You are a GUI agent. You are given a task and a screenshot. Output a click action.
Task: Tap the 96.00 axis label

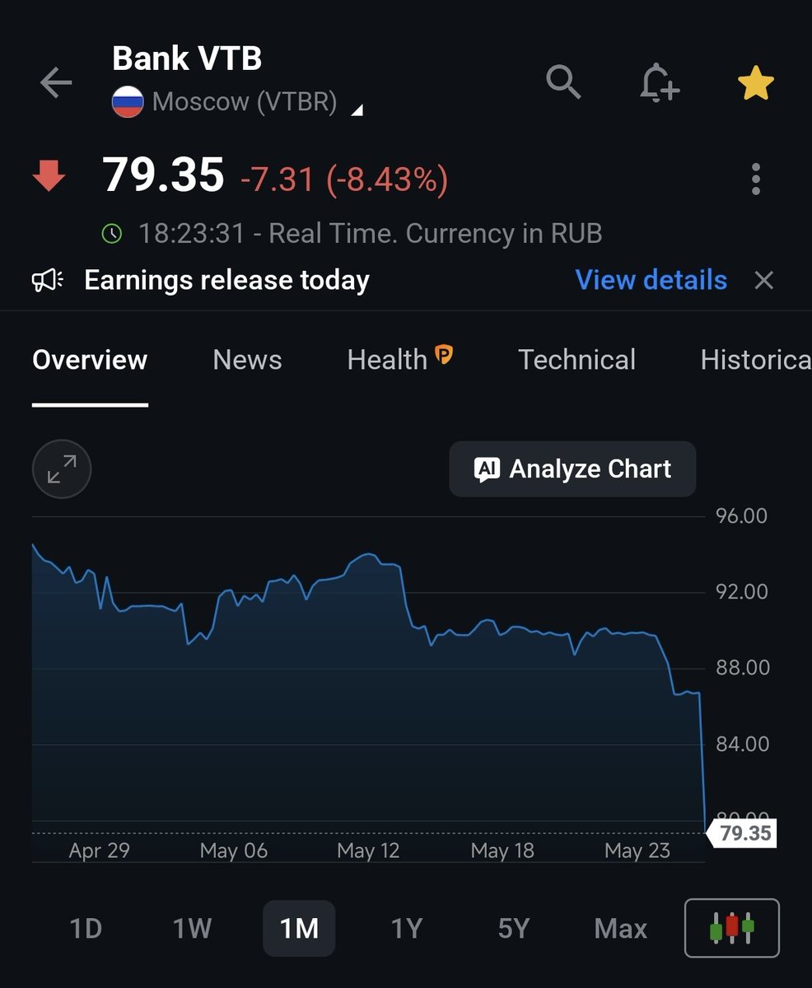741,516
